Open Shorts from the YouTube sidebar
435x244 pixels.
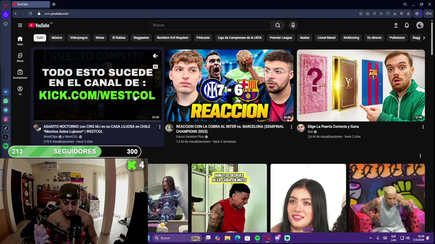[x=20, y=57]
